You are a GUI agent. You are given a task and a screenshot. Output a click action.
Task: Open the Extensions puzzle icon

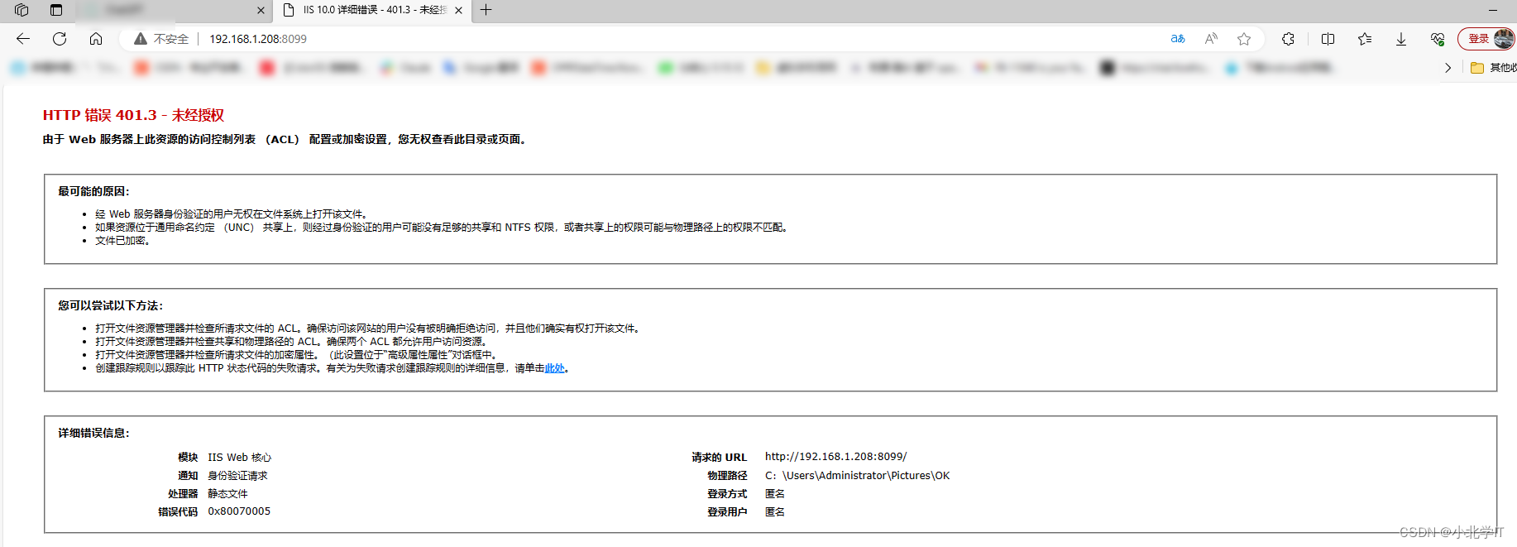[x=1288, y=39]
